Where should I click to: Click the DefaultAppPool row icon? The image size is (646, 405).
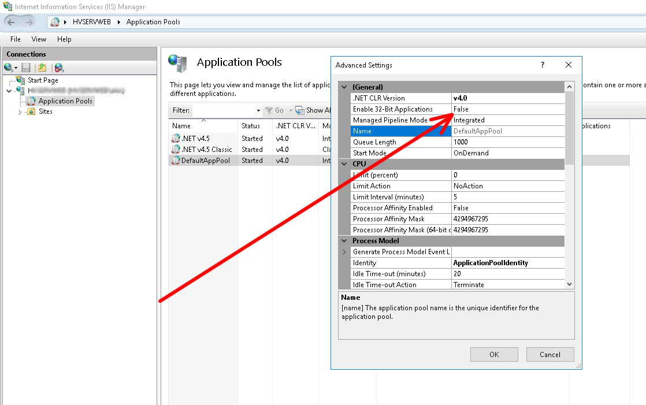point(176,160)
